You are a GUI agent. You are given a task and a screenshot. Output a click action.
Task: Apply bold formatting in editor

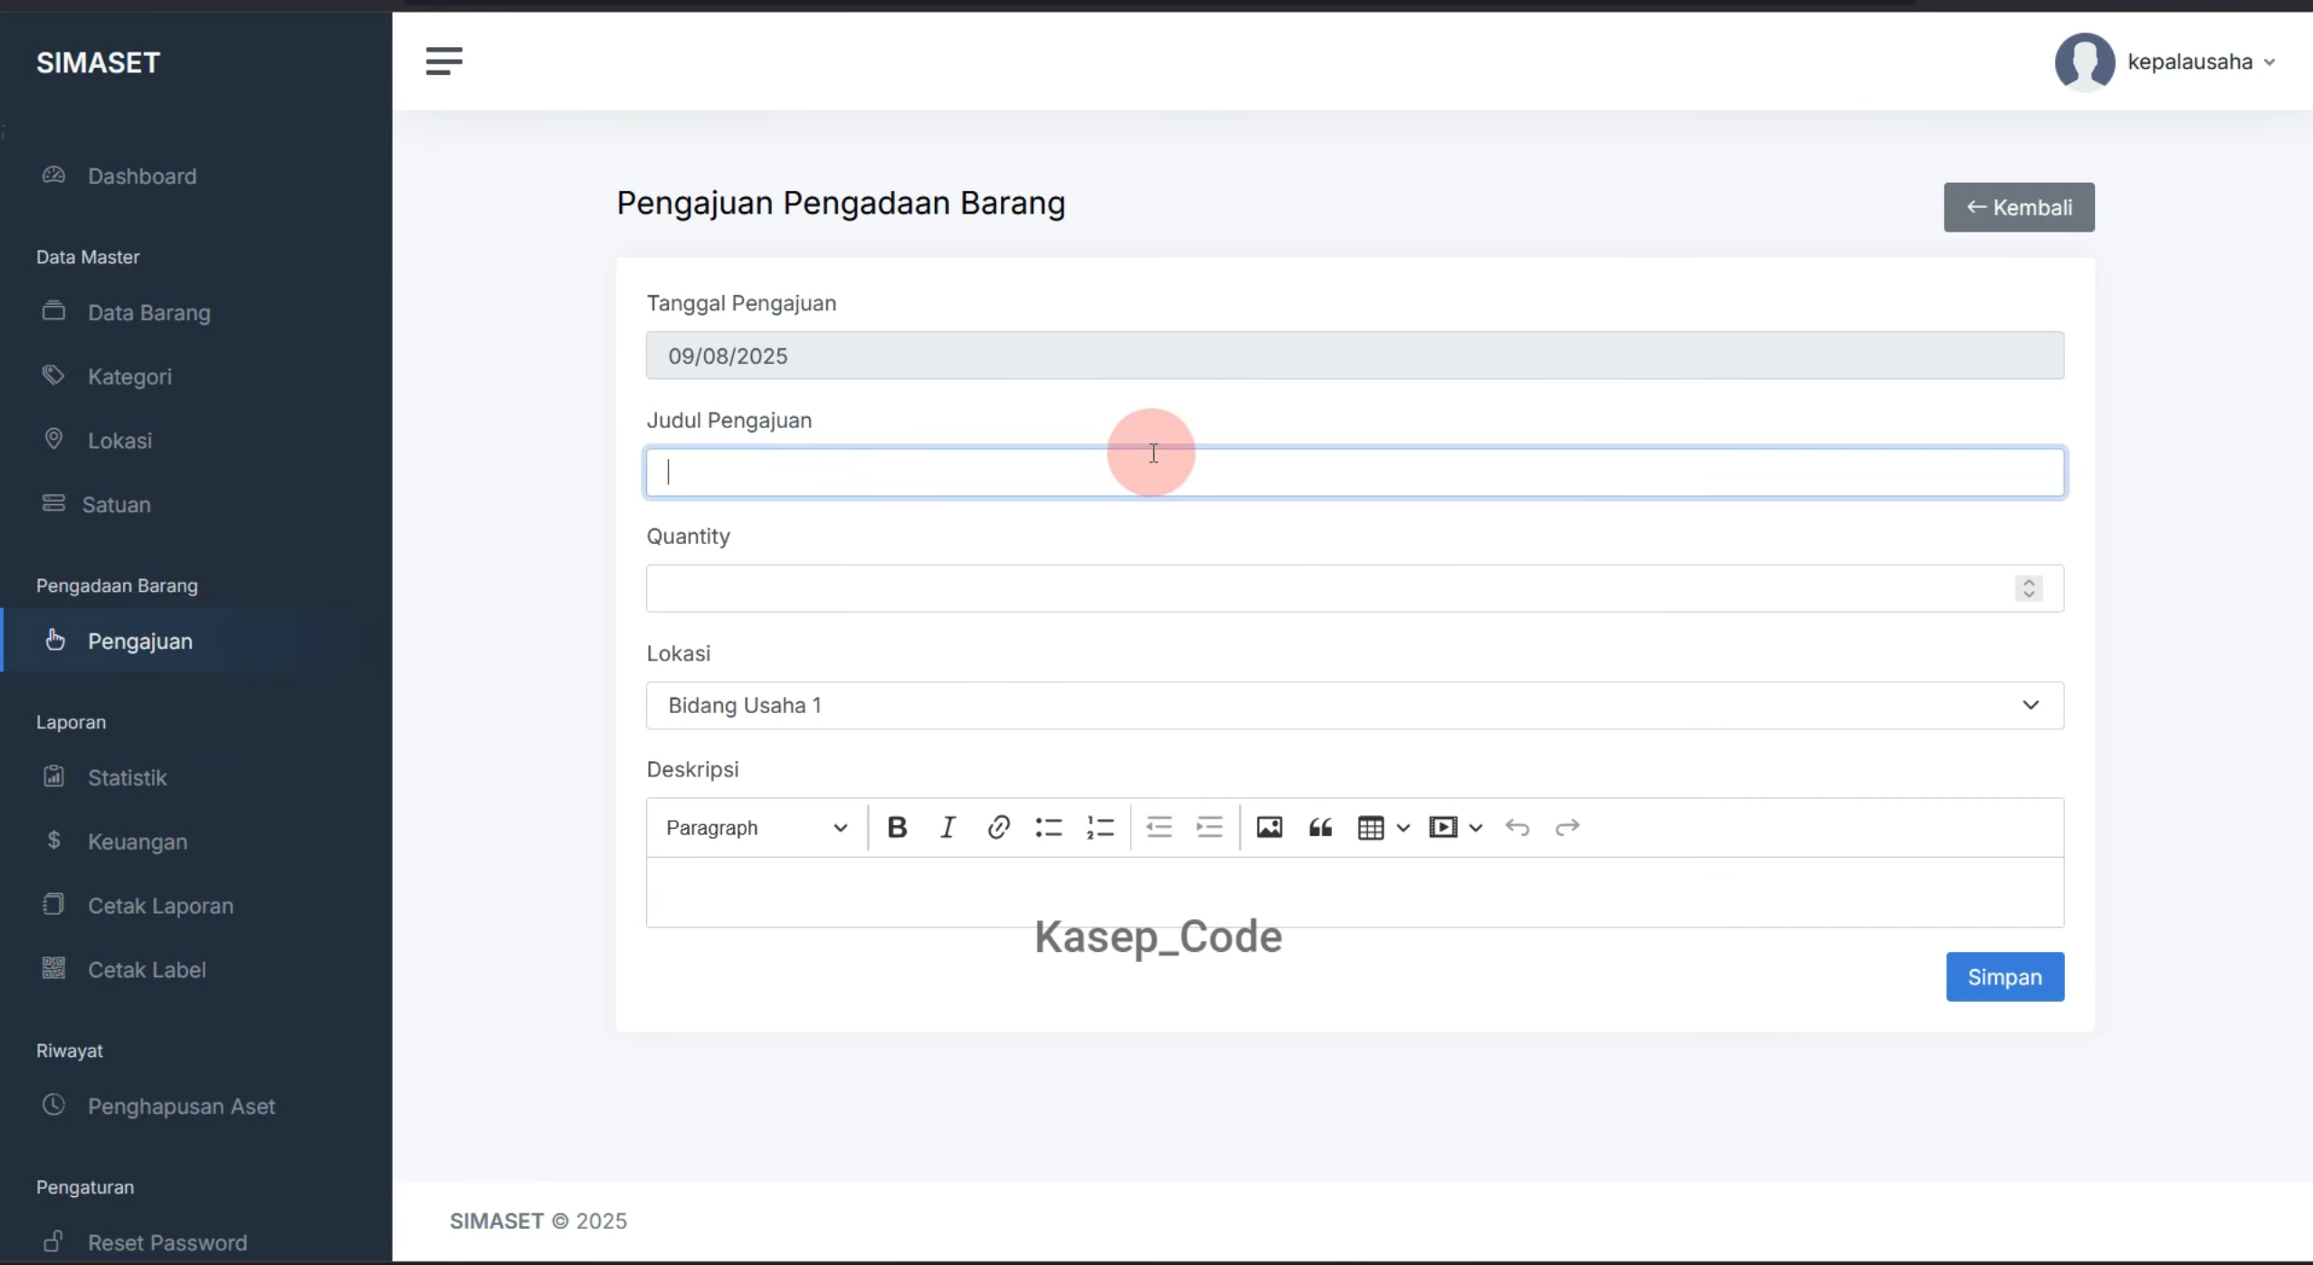(x=897, y=827)
